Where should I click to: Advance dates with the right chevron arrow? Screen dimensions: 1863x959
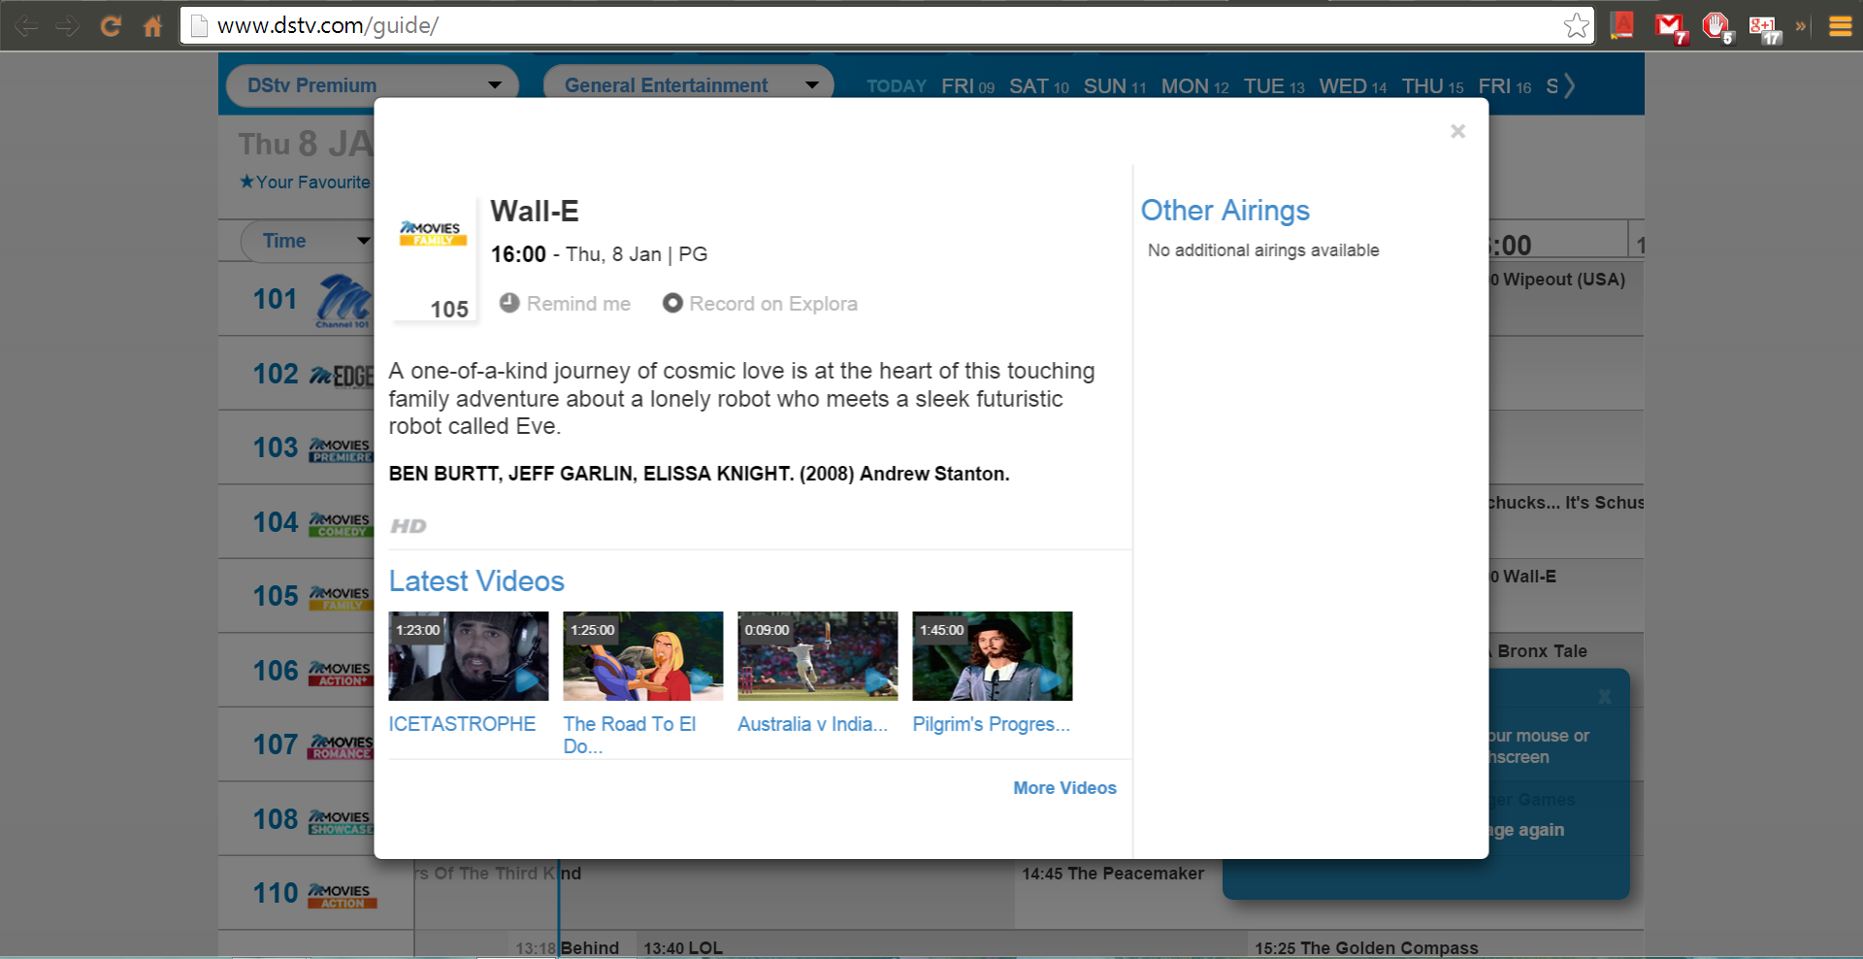click(1569, 85)
